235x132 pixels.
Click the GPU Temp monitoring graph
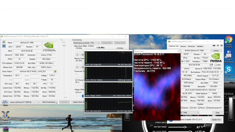(x=108, y=105)
